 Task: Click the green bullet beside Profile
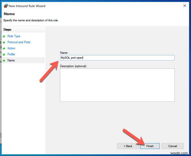4,54
